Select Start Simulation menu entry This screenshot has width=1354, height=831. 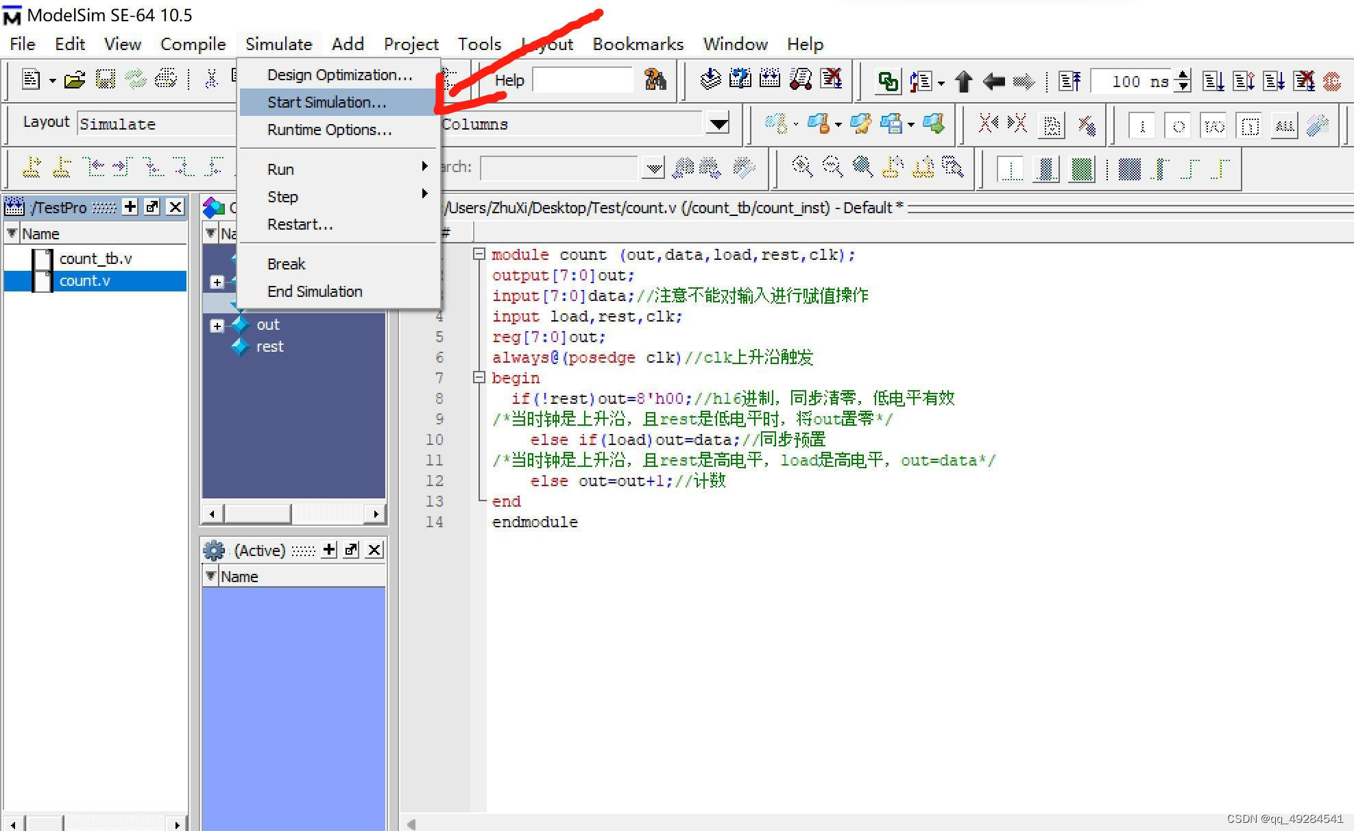click(x=326, y=102)
